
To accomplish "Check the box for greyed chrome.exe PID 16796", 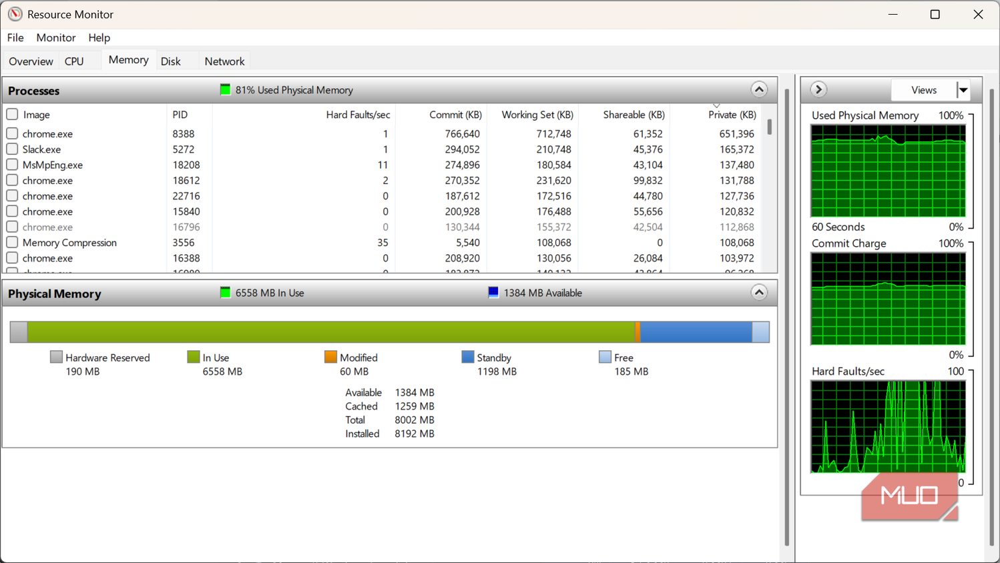I will pos(12,227).
